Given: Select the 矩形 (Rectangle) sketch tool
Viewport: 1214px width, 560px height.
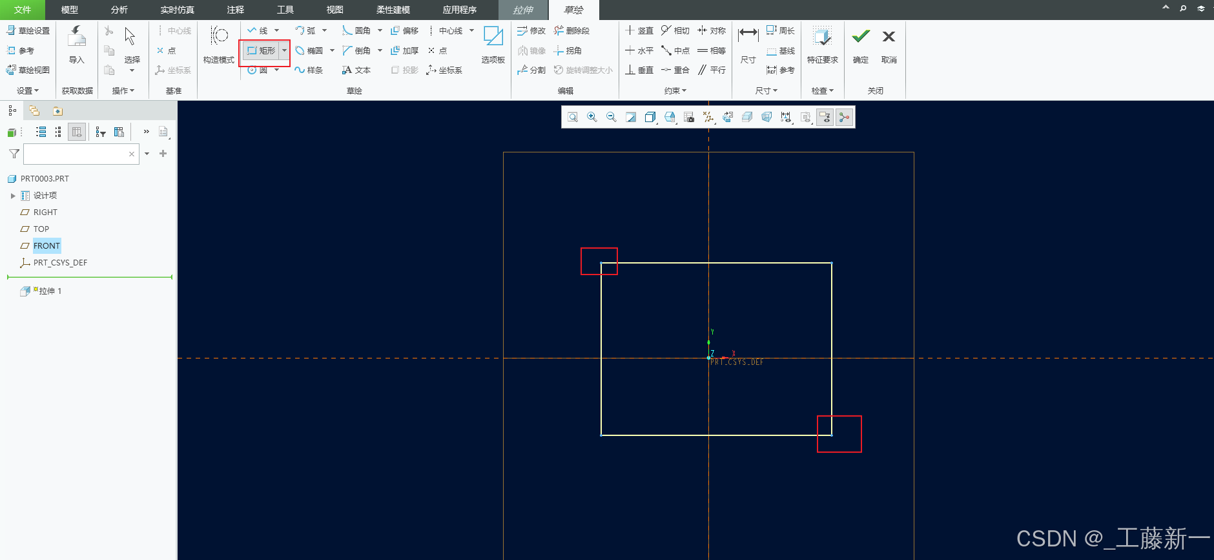Looking at the screenshot, I should (261, 50).
